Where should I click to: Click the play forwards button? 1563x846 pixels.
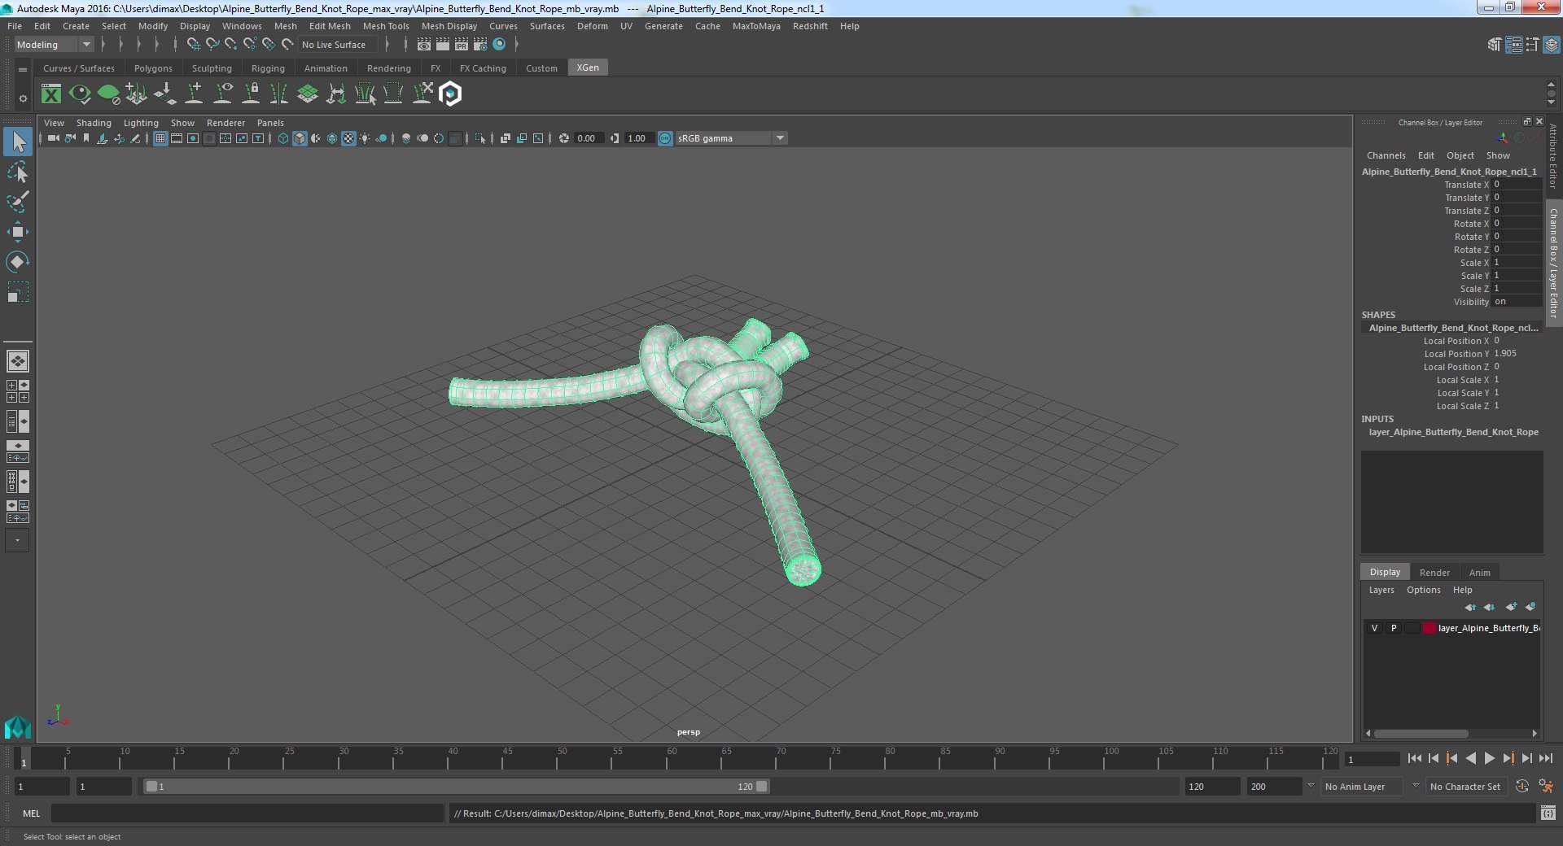1489,758
